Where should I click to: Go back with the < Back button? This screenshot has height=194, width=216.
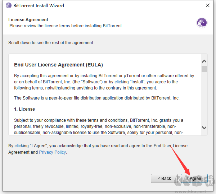pos(164,178)
